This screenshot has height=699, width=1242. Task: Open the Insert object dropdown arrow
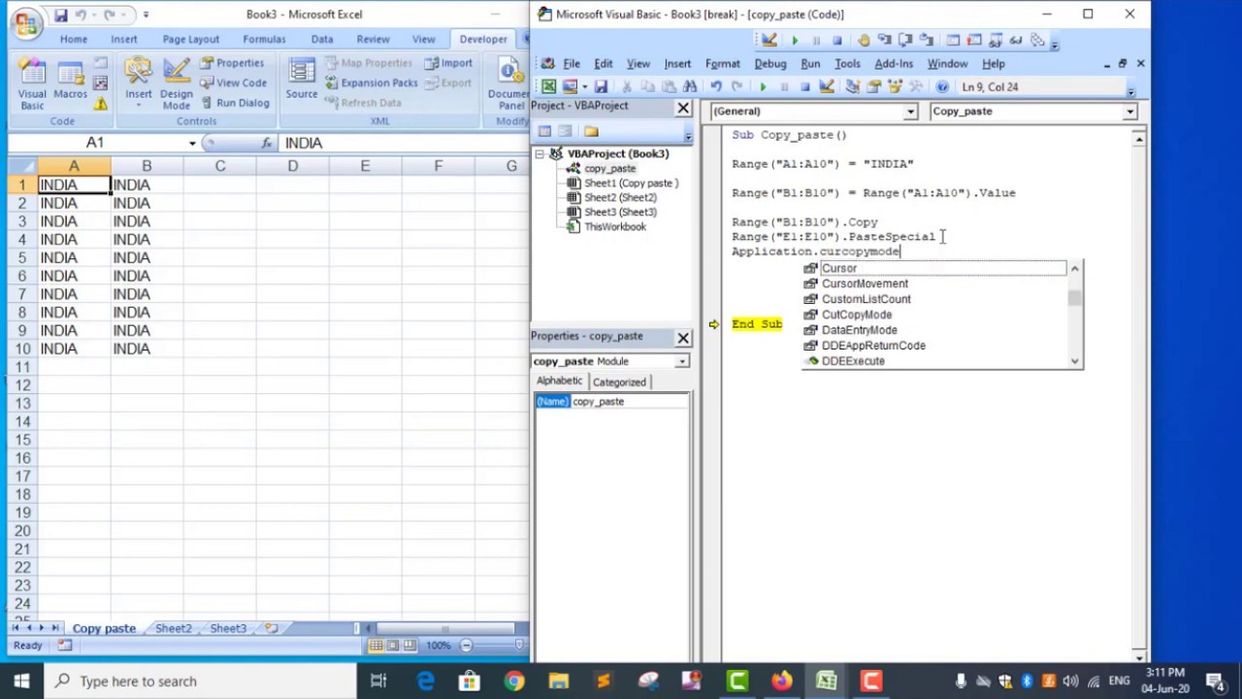(x=584, y=87)
